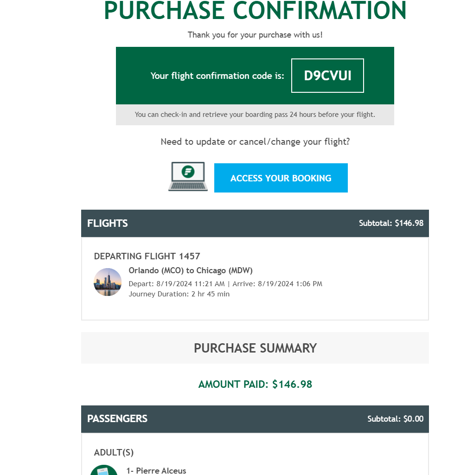Click the DEPARTING FLIGHT 1457 heading
The width and height of the screenshot is (467, 475).
pyautogui.click(x=147, y=256)
